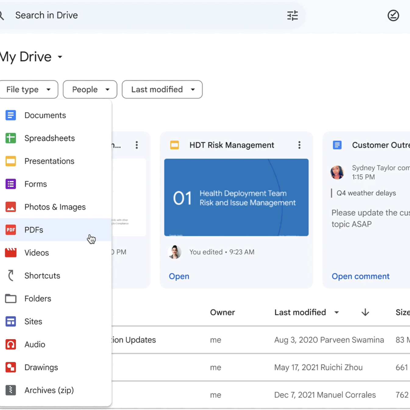This screenshot has height=410, width=410.
Task: Expand the File type filter dropdown
Action: [29, 90]
